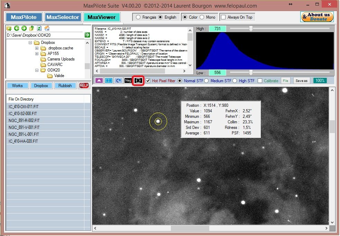
Task: Select file NGC_891-L-001.FIT
Action: pos(48,134)
